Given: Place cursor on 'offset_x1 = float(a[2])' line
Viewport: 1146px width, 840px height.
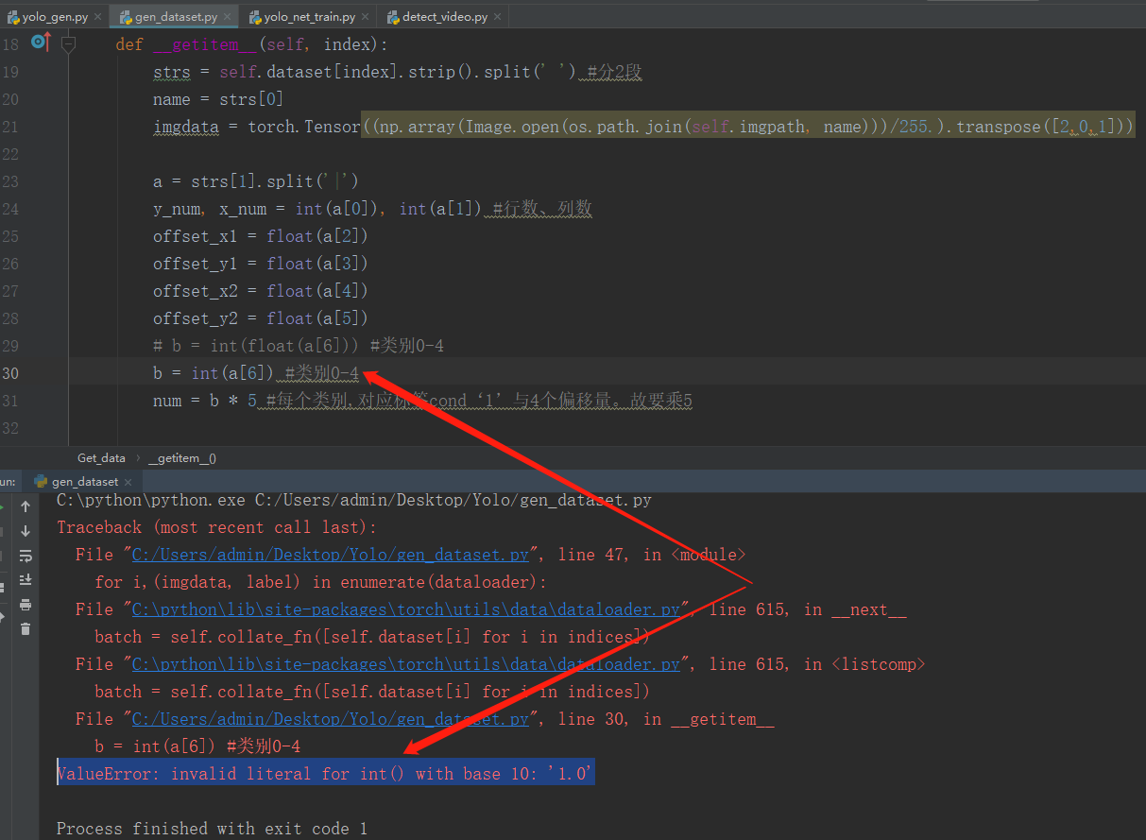Looking at the screenshot, I should click(261, 236).
